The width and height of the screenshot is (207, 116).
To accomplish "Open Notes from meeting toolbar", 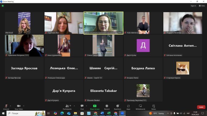I will [154, 107].
